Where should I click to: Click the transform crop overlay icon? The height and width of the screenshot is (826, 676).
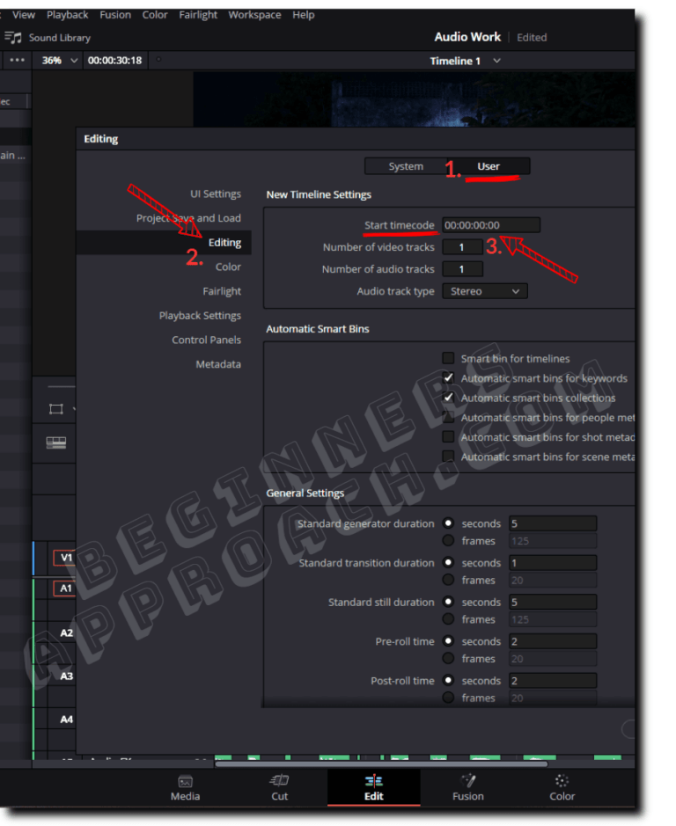(x=56, y=409)
